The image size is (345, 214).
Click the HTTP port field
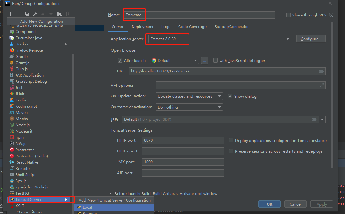[183, 140]
